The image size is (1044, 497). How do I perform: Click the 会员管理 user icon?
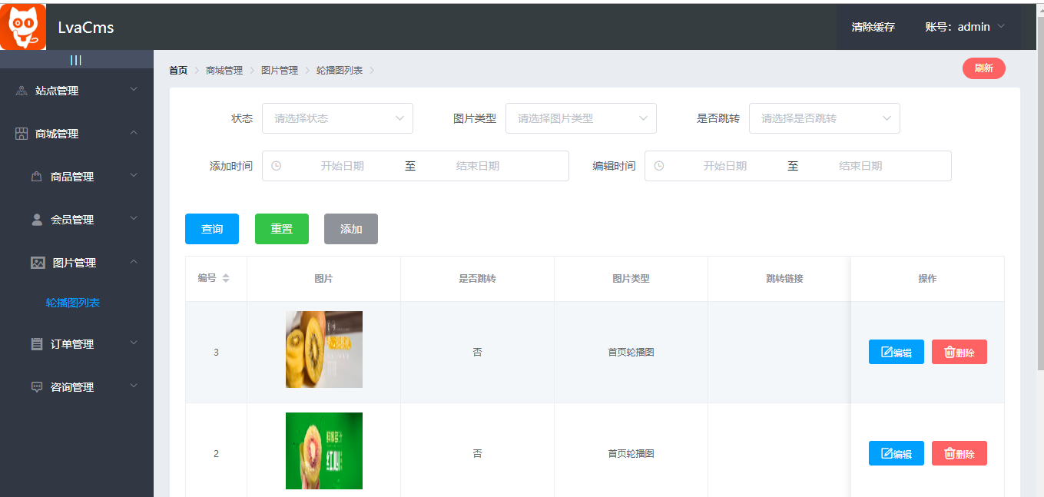pos(37,220)
